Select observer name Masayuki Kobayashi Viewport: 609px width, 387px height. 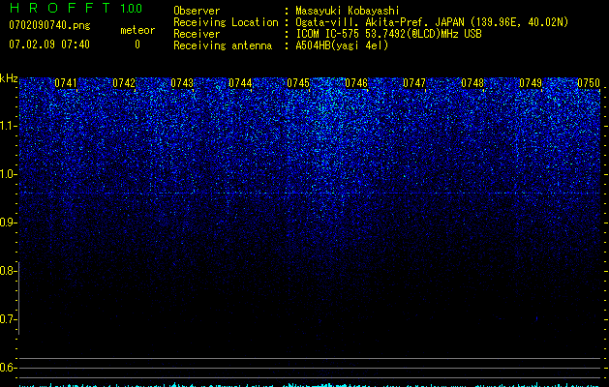(x=348, y=11)
